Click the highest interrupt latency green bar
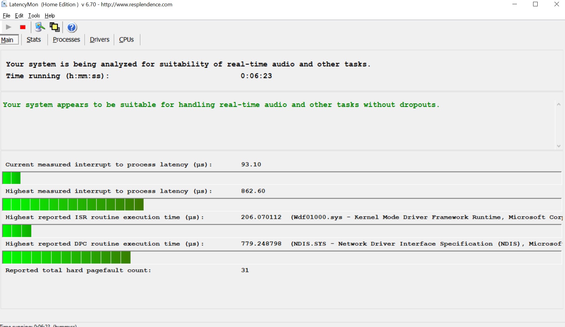The width and height of the screenshot is (565, 327). pyautogui.click(x=73, y=205)
